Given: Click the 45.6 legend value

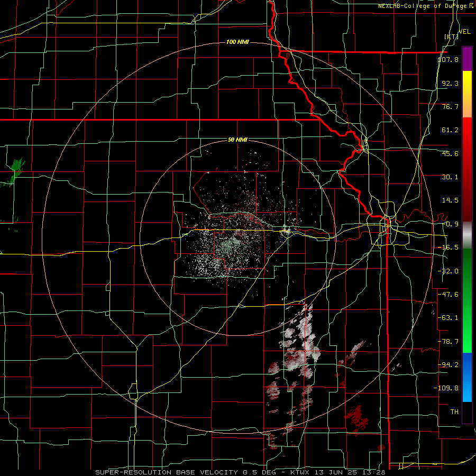Looking at the screenshot, I should tap(450, 153).
